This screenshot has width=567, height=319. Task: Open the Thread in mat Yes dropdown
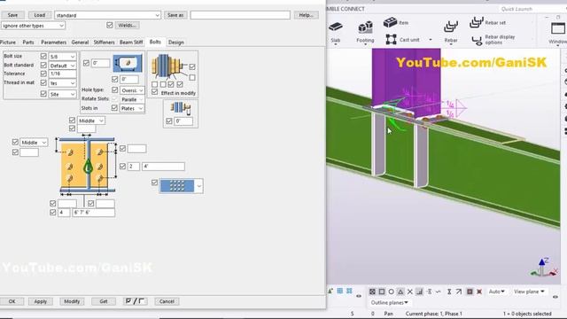point(63,82)
